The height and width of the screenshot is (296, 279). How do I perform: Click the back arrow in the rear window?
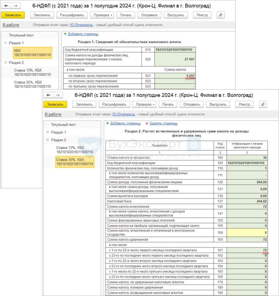6,6
